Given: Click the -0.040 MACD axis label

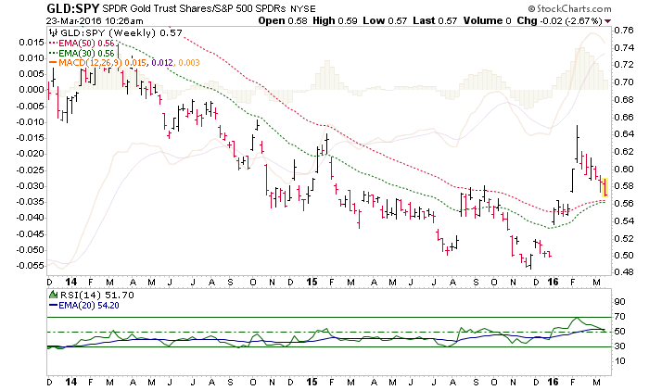Looking at the screenshot, I should coord(31,218).
